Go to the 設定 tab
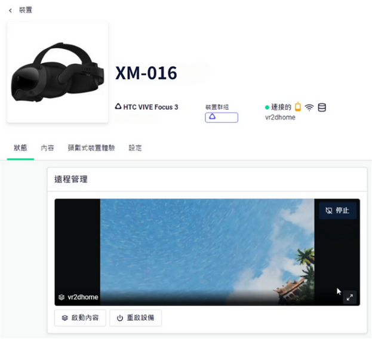The height and width of the screenshot is (339, 372). click(136, 148)
